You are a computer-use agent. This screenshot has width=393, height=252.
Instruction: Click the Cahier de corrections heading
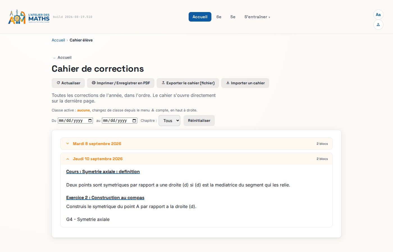coord(98,69)
